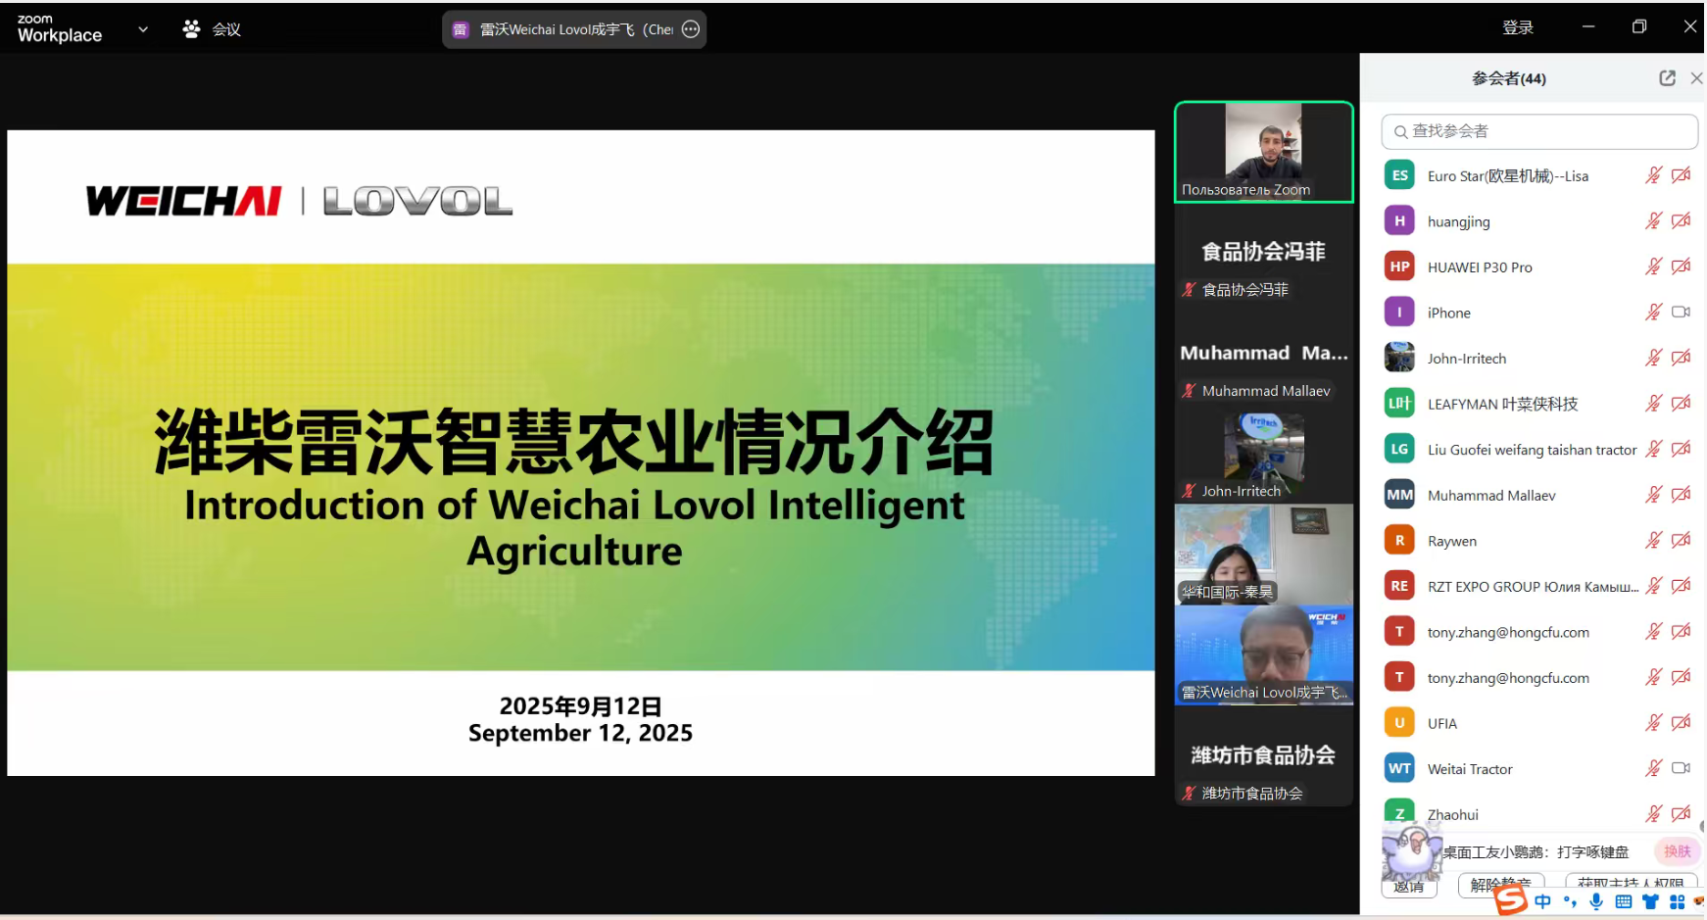The image size is (1707, 920).
Task: Open the Zoom Workplace dropdown chevron
Action: click(143, 29)
